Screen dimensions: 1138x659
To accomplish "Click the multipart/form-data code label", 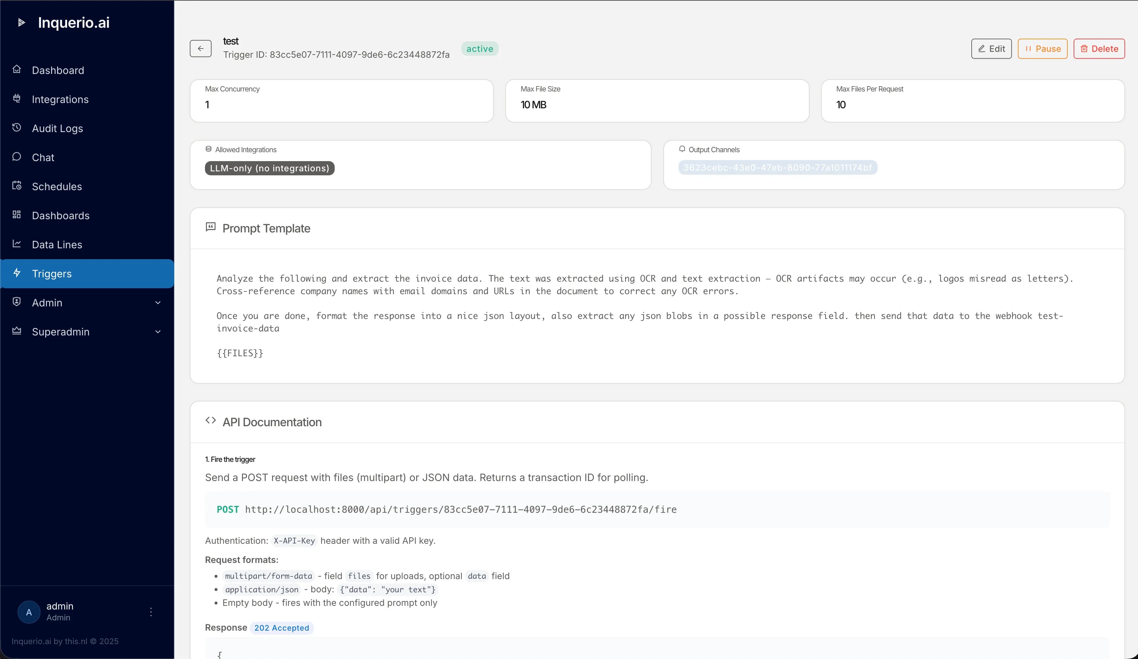I will pos(268,576).
